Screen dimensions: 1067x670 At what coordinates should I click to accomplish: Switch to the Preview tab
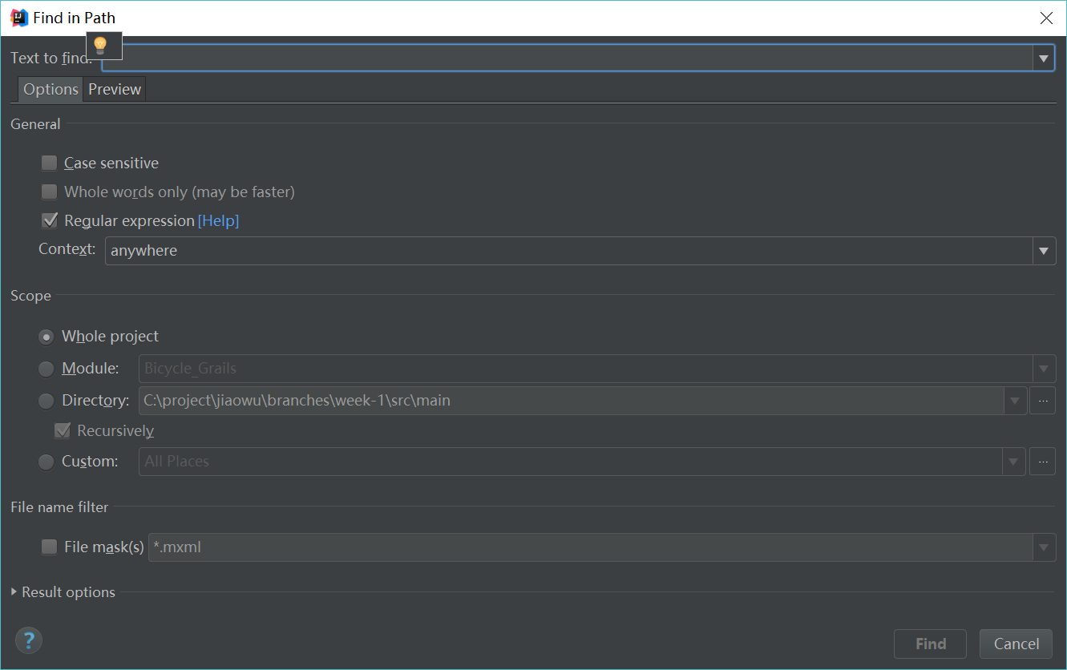click(115, 90)
